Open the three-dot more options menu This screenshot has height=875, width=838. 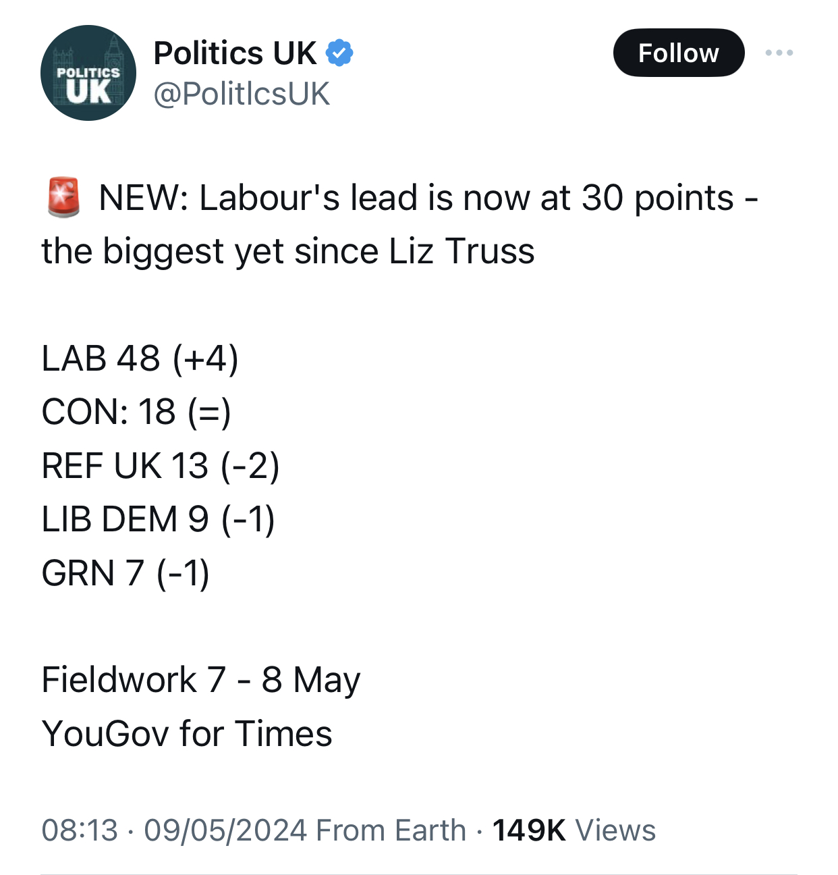coord(779,53)
